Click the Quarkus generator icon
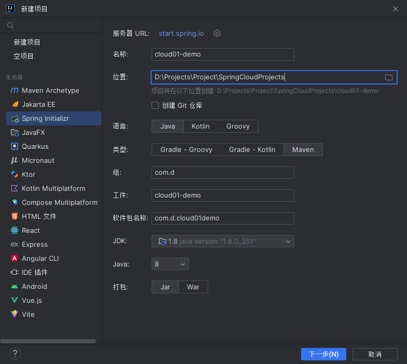The height and width of the screenshot is (364, 407). 15,146
